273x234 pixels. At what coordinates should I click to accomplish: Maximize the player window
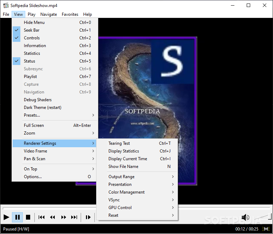pos(248,5)
